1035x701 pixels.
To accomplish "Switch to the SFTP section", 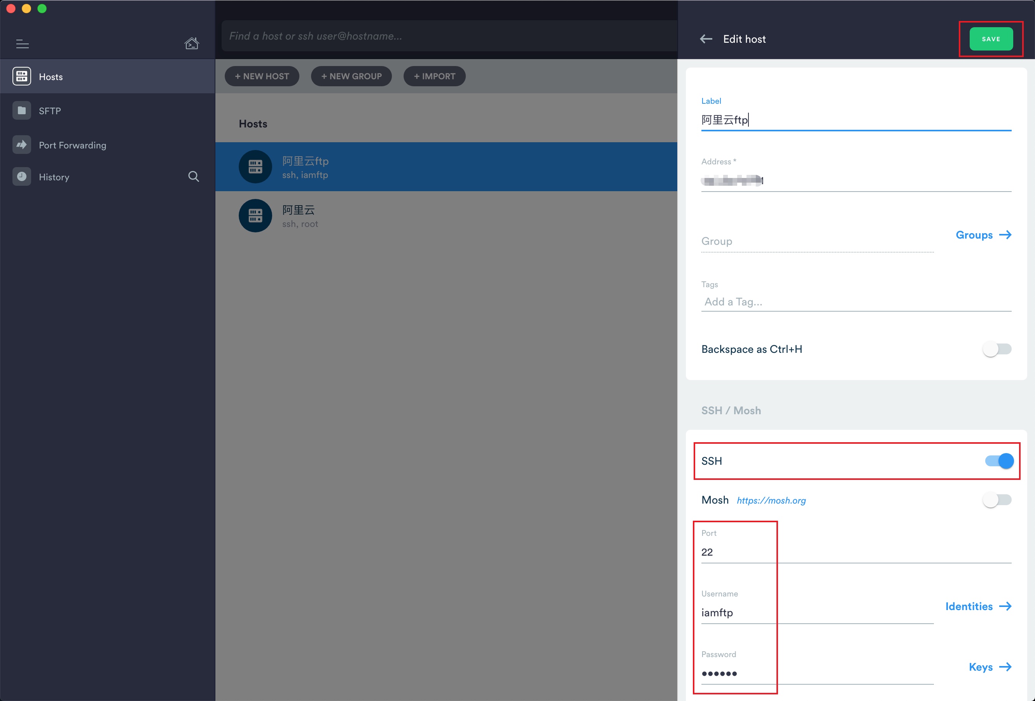I will click(49, 111).
